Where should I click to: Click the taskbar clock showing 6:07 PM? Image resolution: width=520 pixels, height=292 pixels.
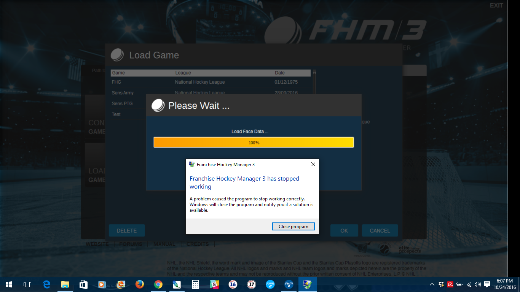pyautogui.click(x=504, y=284)
